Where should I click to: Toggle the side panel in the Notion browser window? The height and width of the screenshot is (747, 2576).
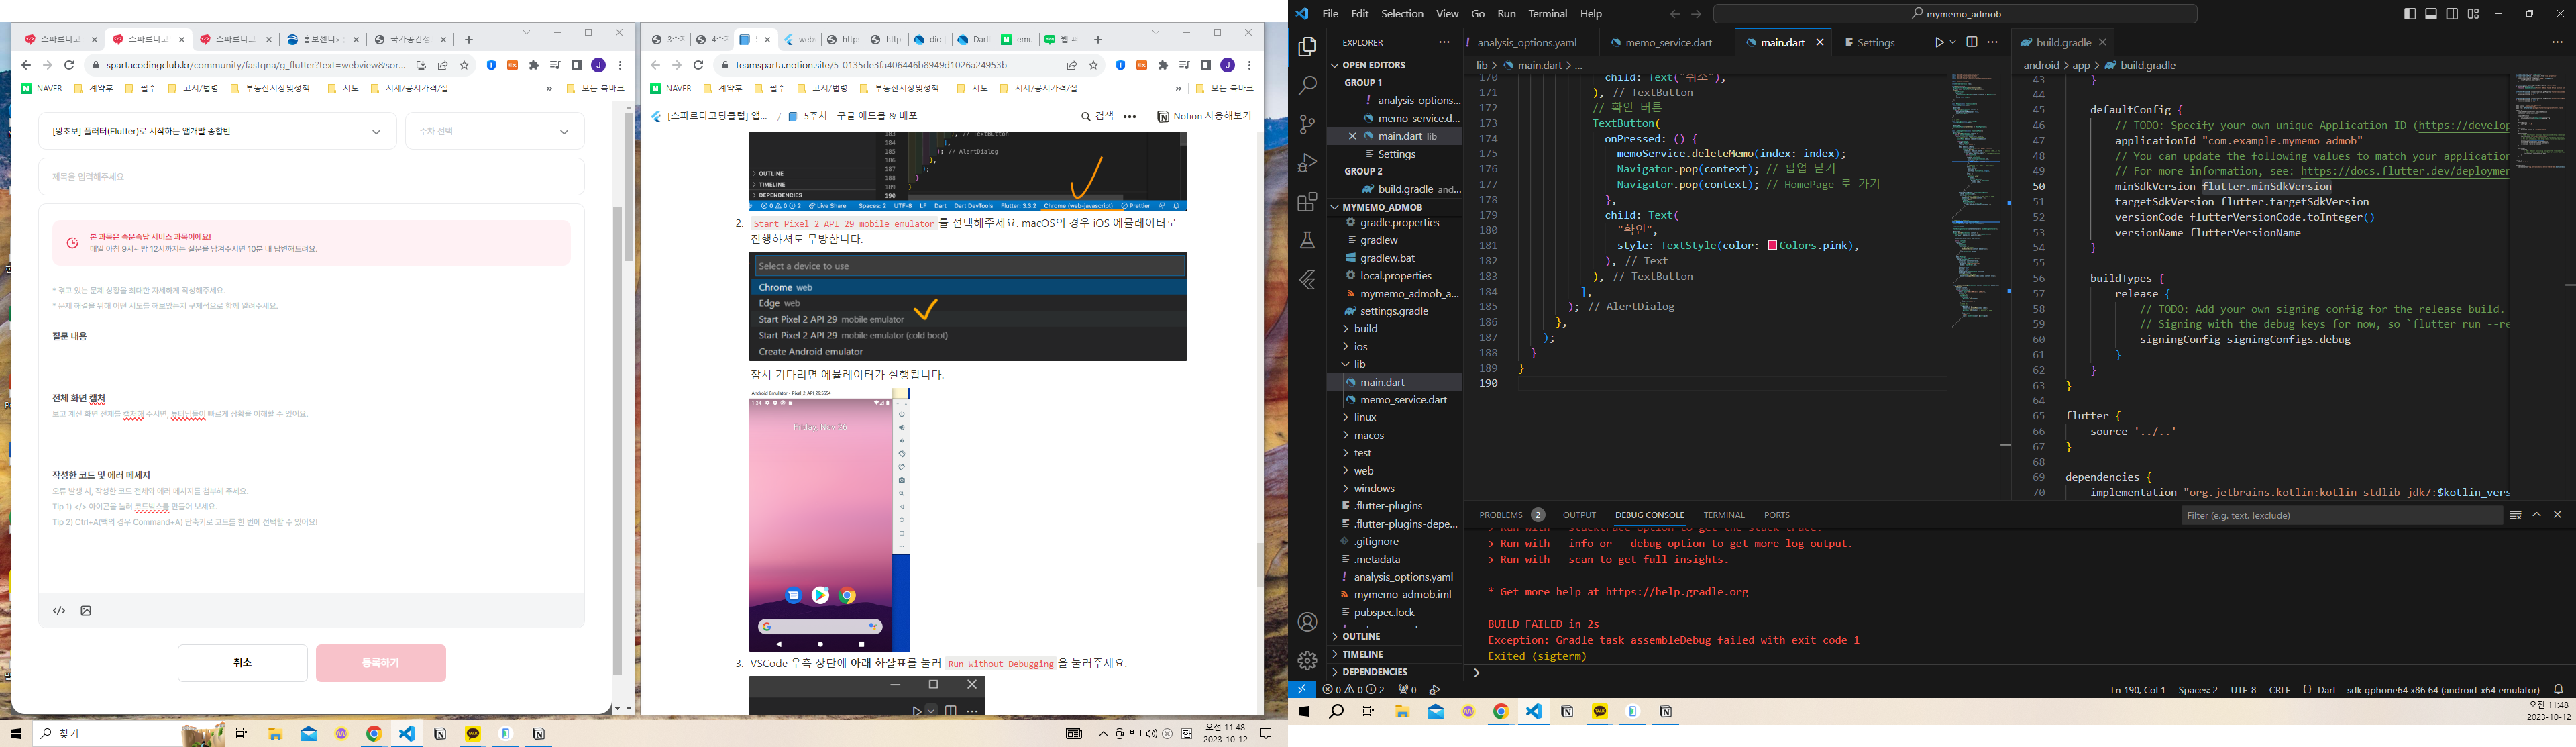pyautogui.click(x=1206, y=65)
